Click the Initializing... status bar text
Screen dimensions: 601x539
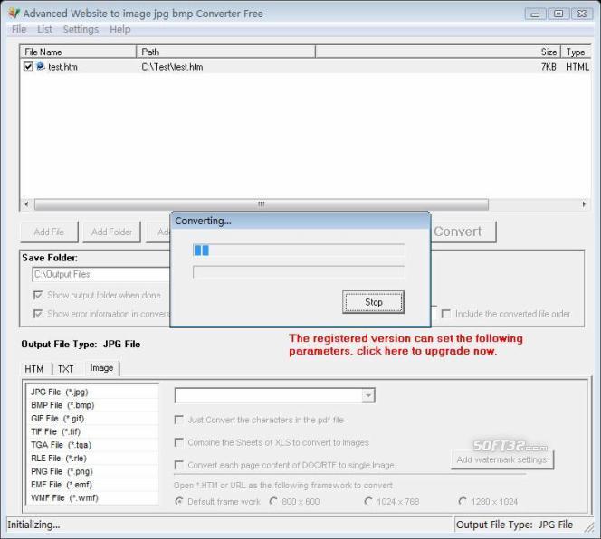coord(33,525)
